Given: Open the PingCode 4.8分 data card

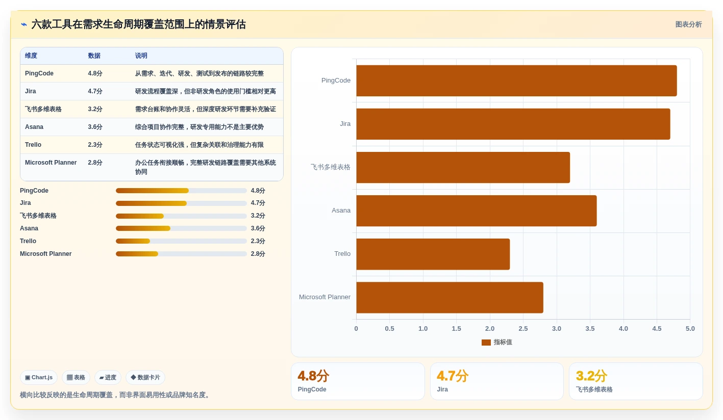Looking at the screenshot, I should [x=358, y=381].
